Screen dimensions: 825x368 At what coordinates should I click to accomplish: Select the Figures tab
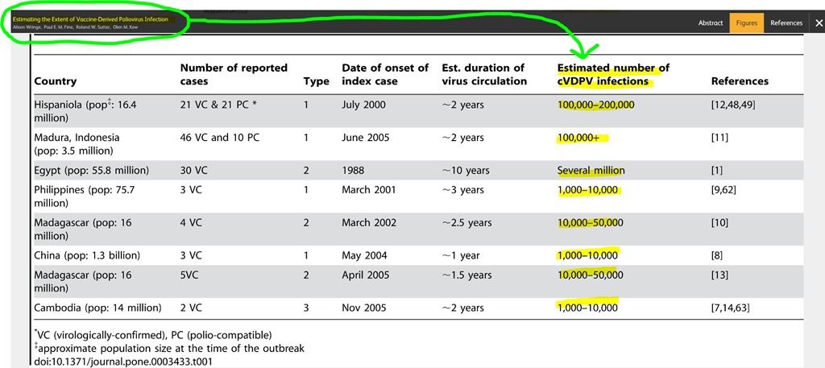click(746, 23)
